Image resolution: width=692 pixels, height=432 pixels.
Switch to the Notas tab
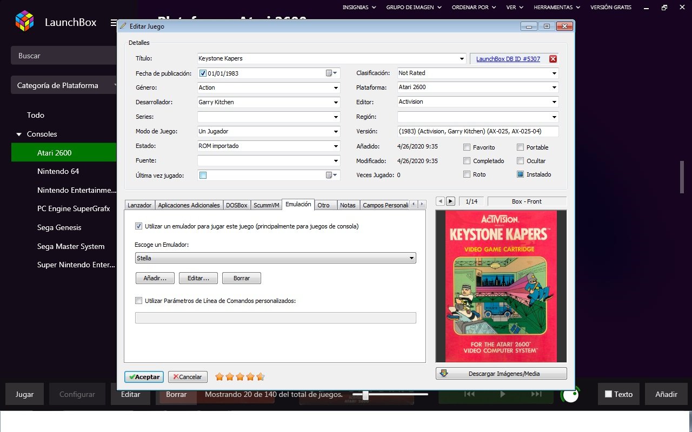click(348, 205)
